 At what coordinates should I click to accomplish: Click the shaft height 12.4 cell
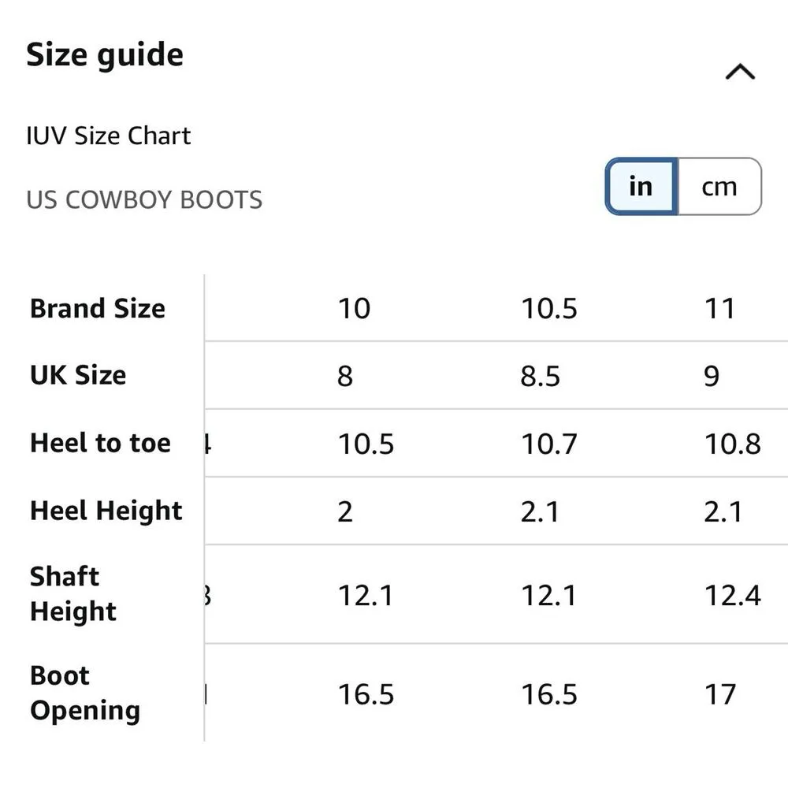[x=733, y=595]
